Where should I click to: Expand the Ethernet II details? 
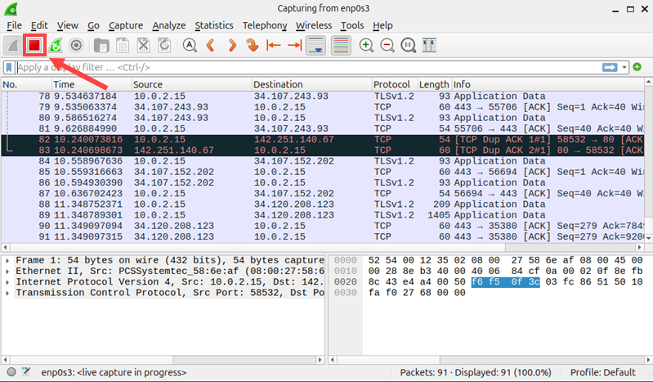coord(7,271)
